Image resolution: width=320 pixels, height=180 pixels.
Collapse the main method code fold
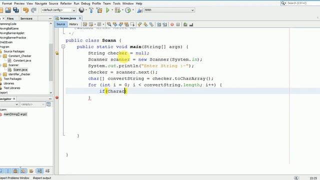(x=63, y=46)
